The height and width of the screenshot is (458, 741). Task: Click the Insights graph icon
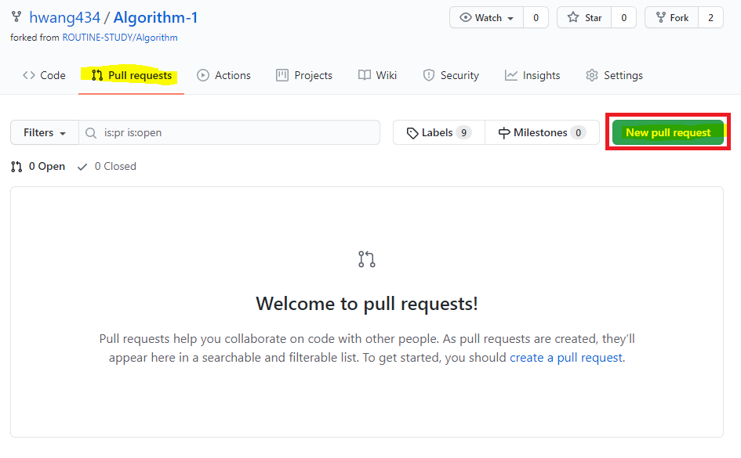[510, 75]
